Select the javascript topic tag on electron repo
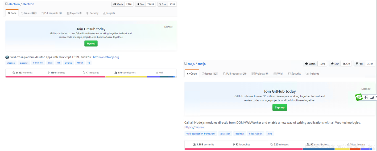 click(24, 63)
